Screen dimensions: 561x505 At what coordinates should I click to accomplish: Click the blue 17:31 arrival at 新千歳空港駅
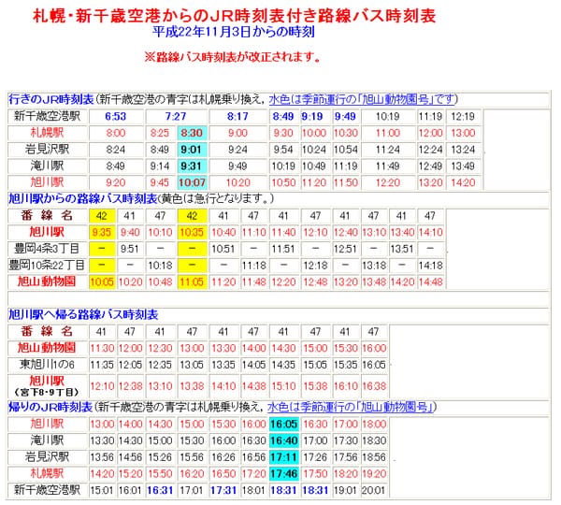point(223,490)
